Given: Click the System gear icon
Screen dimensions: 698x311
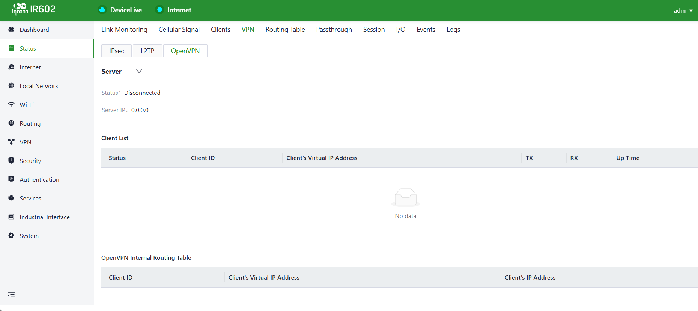Looking at the screenshot, I should (11, 235).
